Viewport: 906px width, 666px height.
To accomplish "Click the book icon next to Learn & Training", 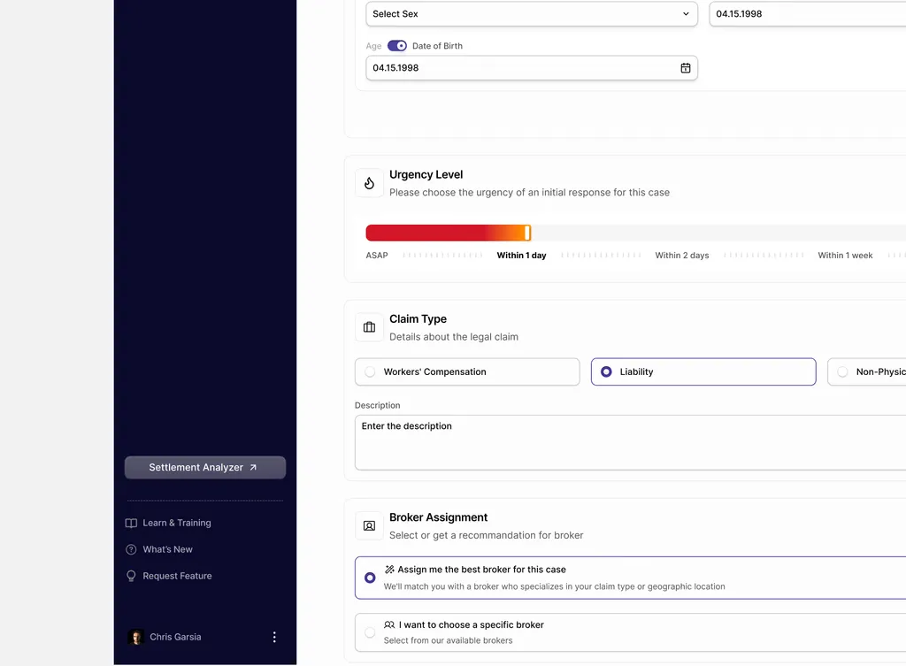I will [x=131, y=523].
